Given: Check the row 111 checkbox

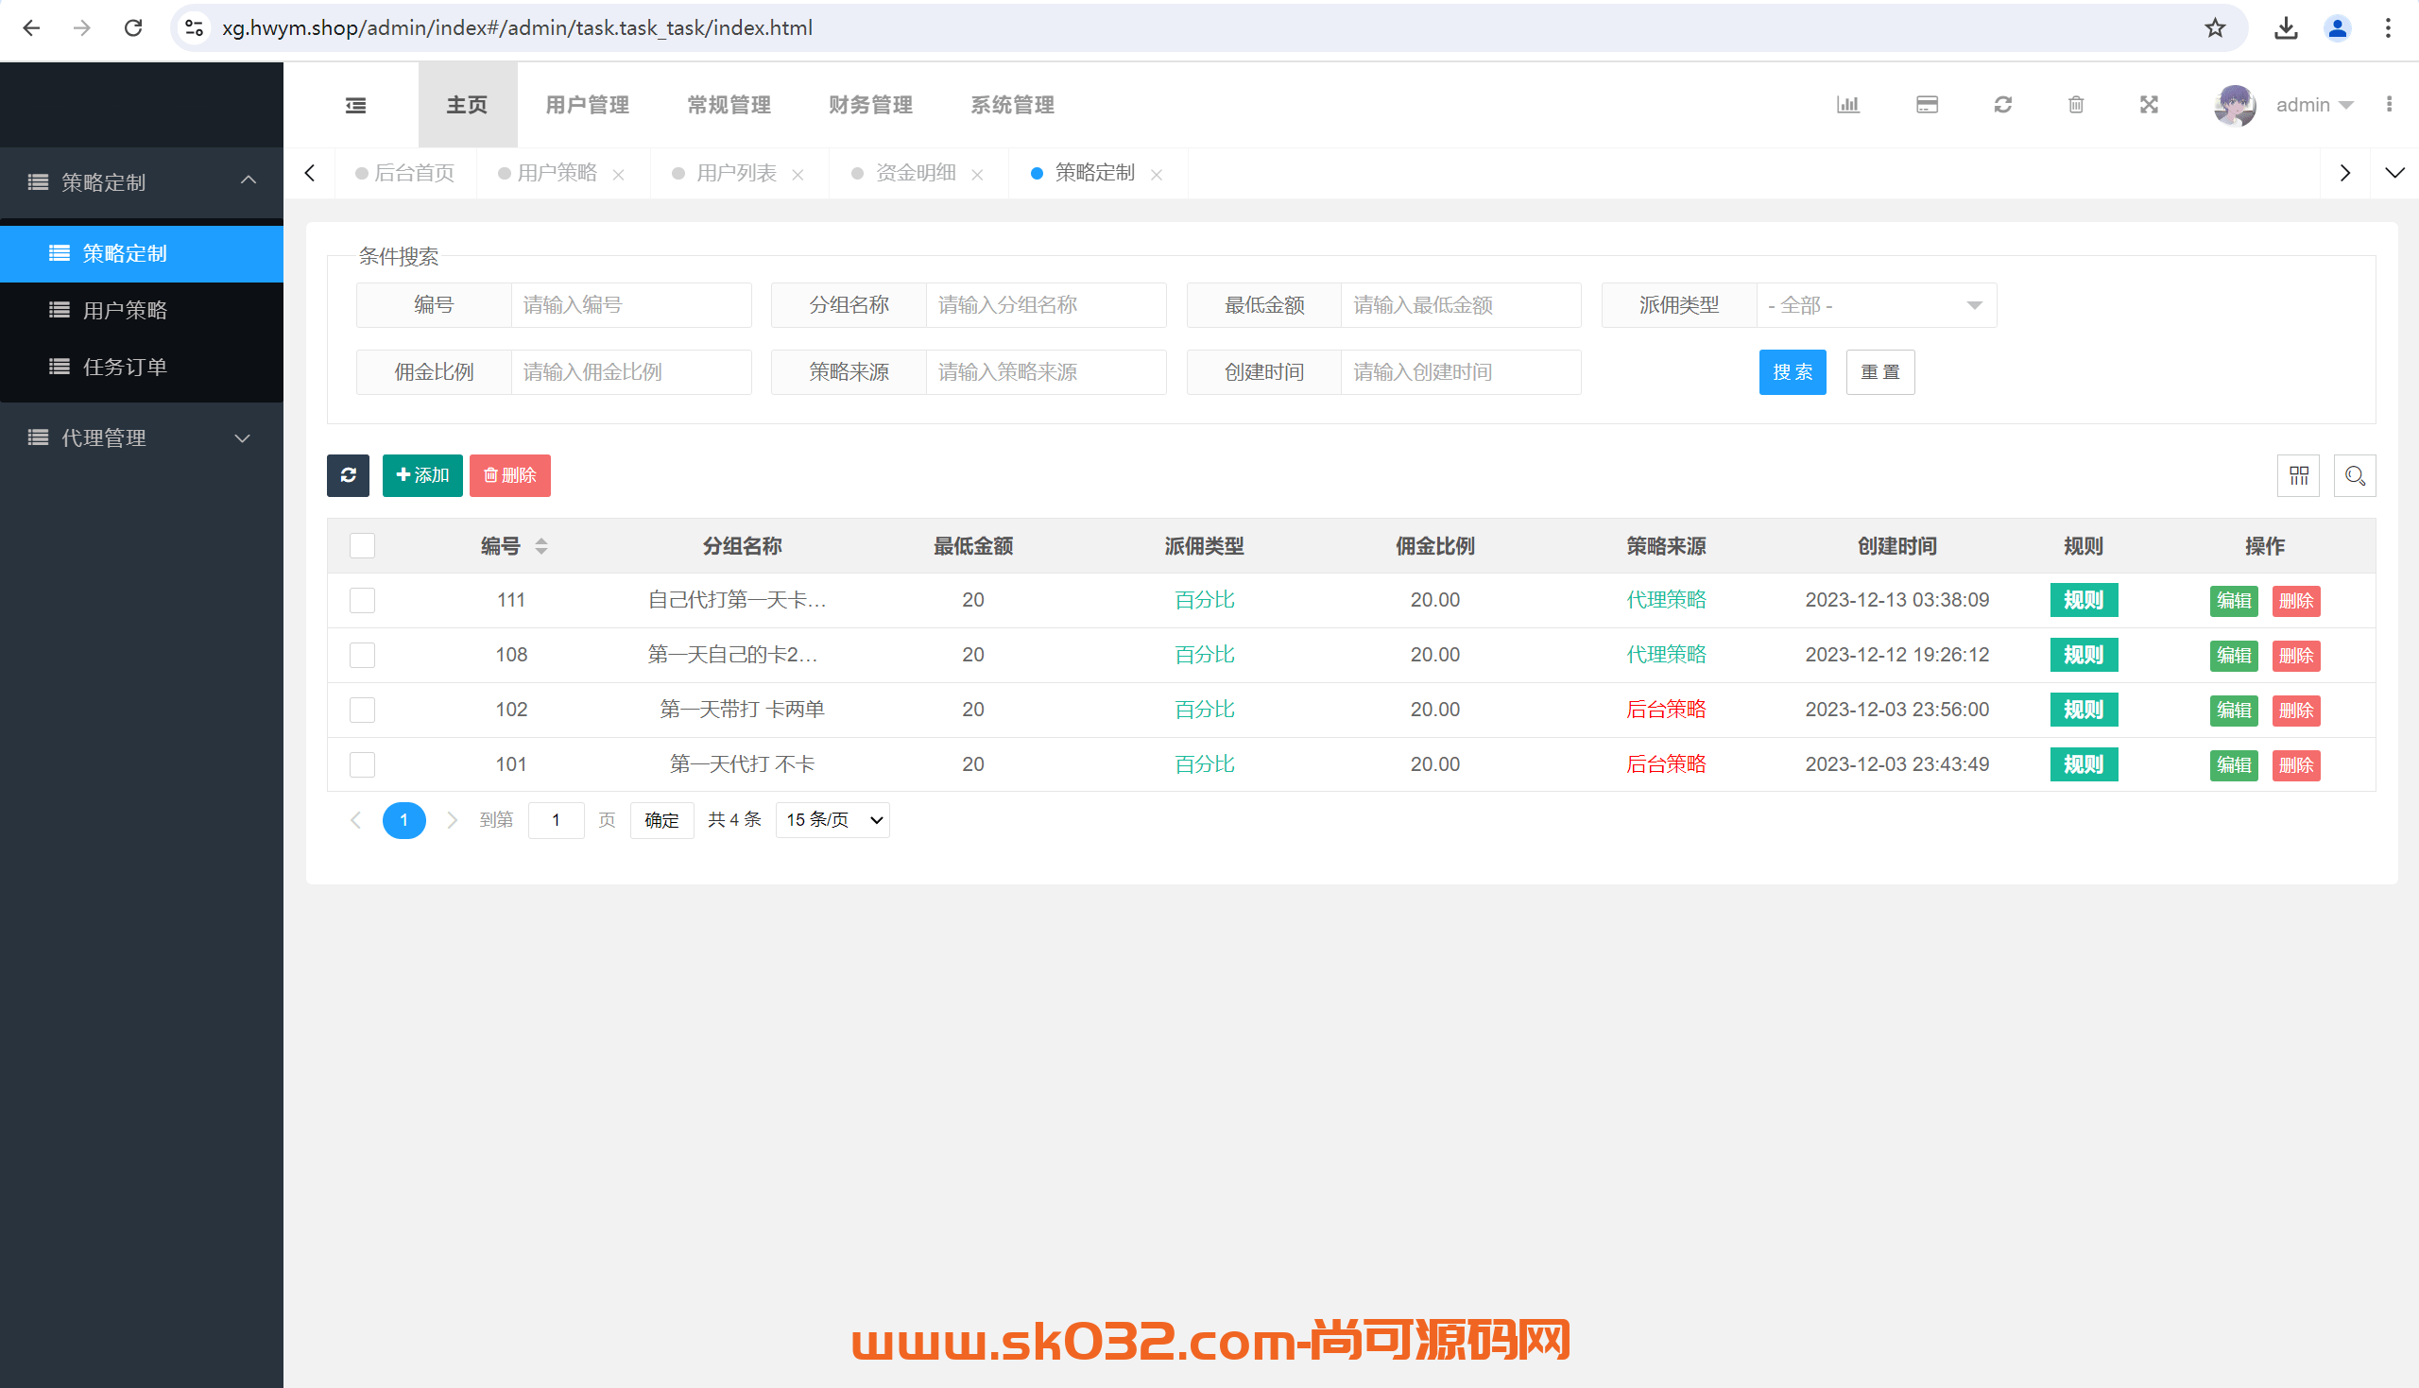Looking at the screenshot, I should click(362, 601).
